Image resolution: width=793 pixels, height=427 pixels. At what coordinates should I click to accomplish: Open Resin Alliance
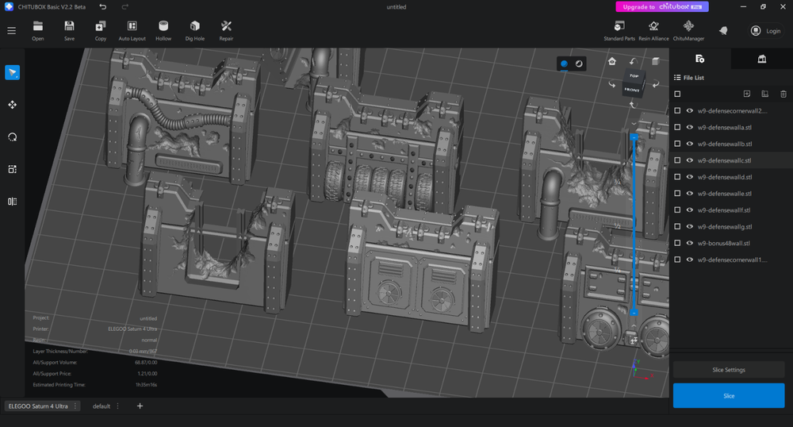pyautogui.click(x=653, y=30)
